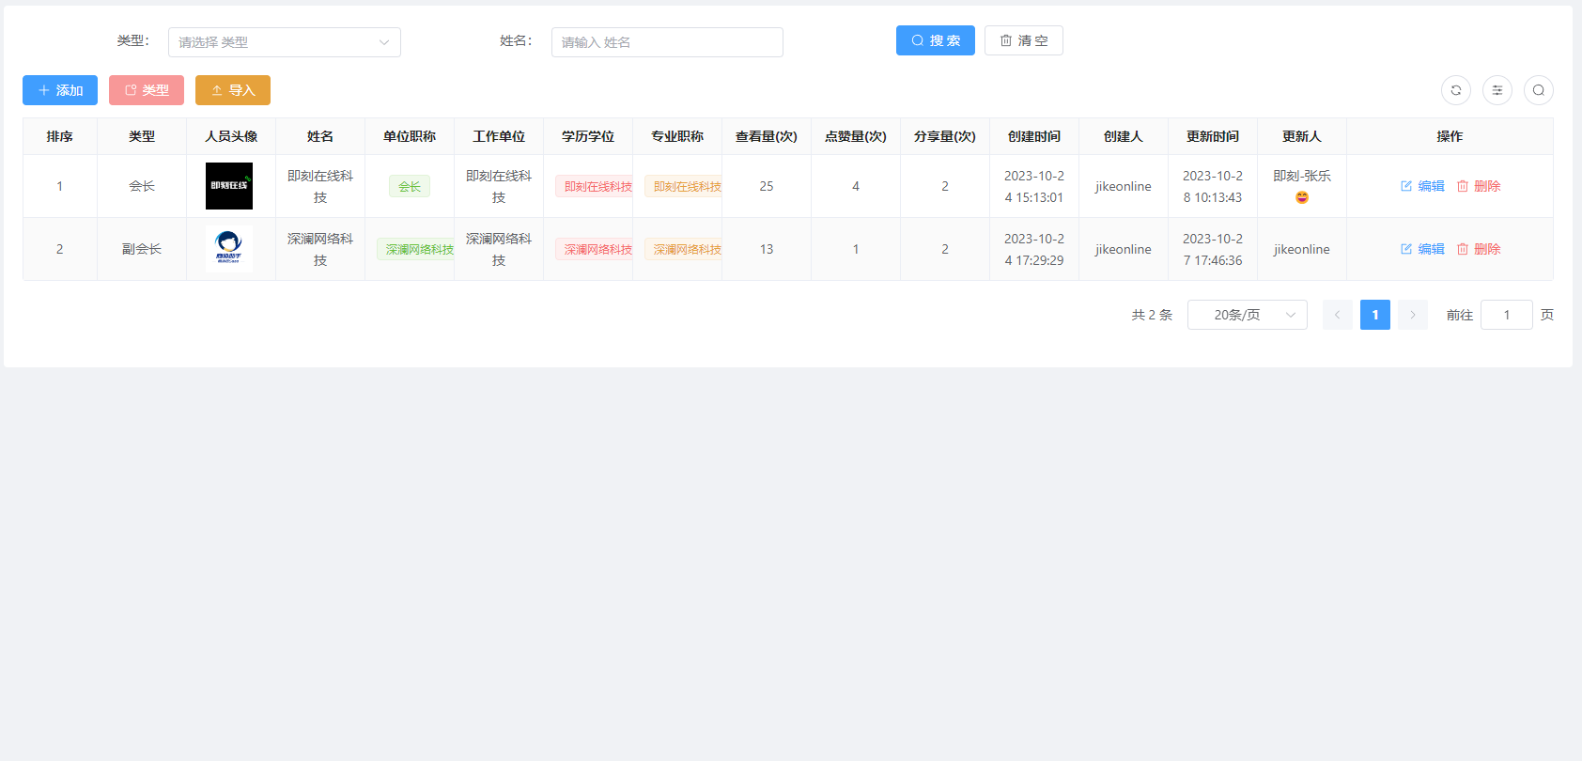Focus the 姓名 input field
This screenshot has width=1582, height=761.
click(666, 42)
